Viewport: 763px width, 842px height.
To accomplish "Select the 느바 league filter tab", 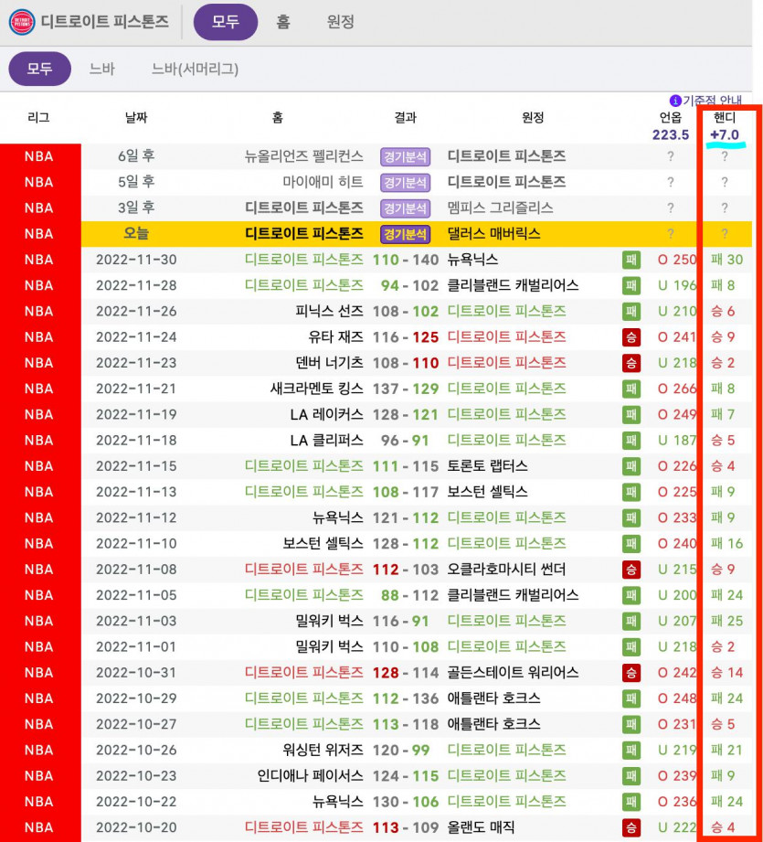I will click(x=101, y=69).
